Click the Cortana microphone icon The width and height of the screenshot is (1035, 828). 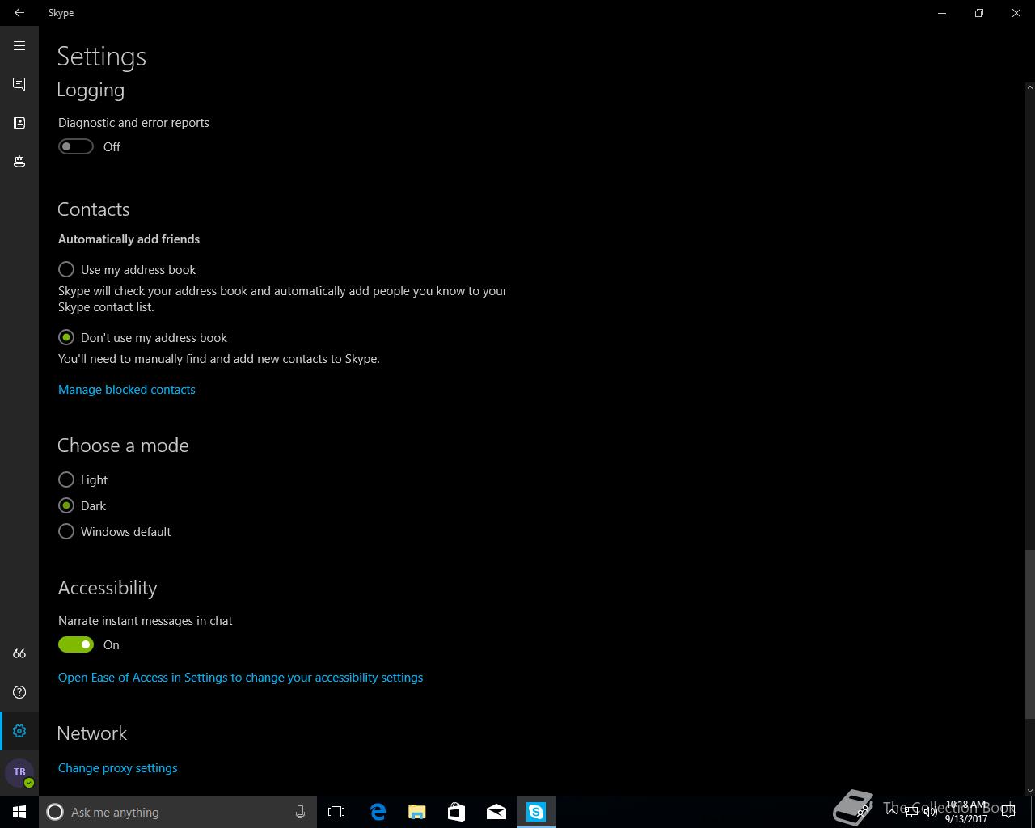tap(300, 812)
